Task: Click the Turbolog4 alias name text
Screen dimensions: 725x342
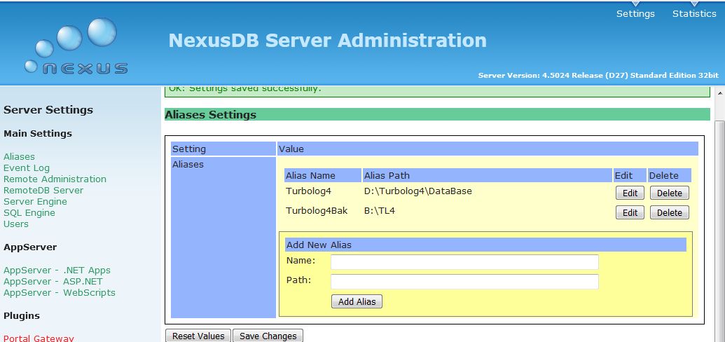Action: point(308,191)
